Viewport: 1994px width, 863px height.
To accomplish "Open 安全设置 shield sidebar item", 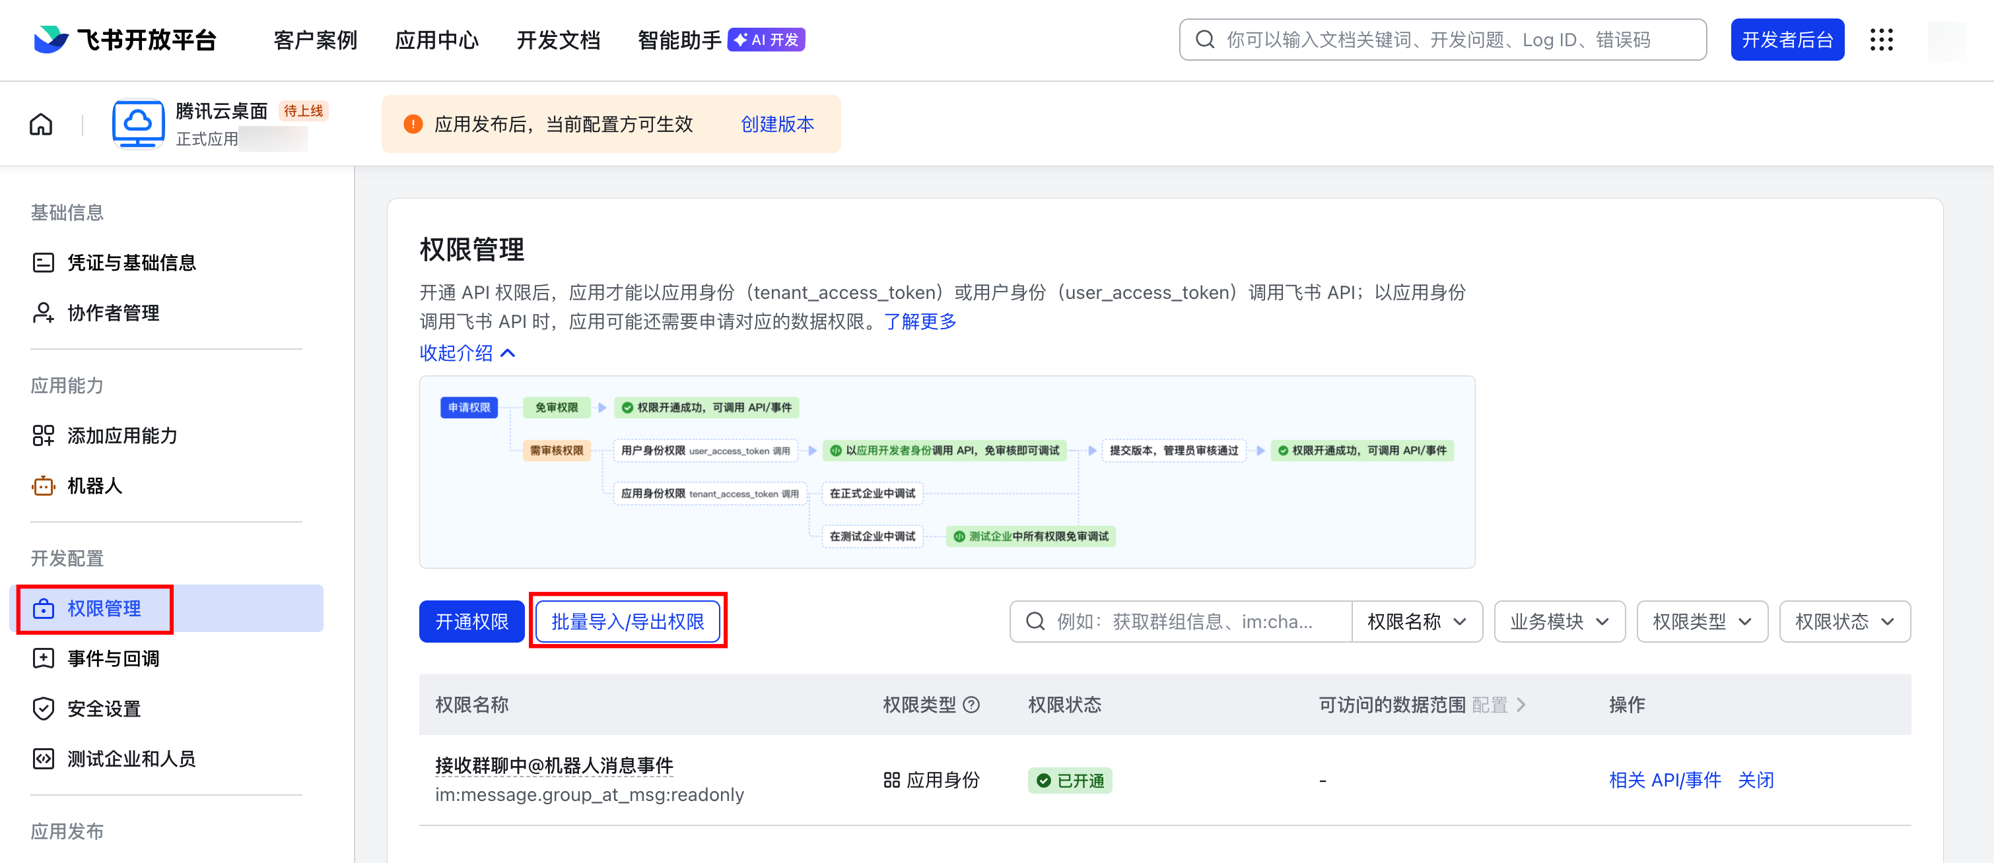I will (104, 709).
